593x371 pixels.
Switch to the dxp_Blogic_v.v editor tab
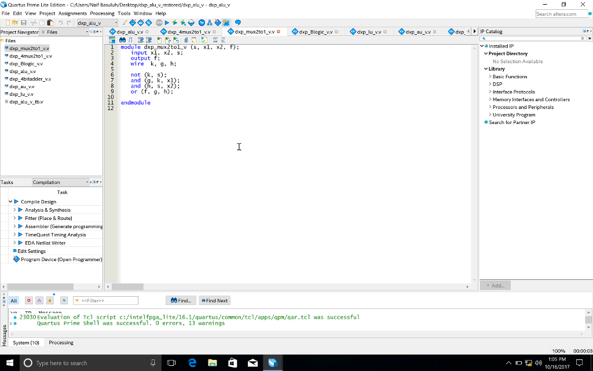click(316, 32)
